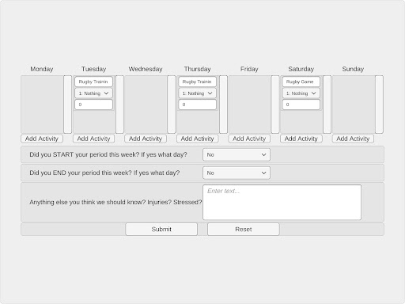Click Add Activity under Monday
405x304 pixels.
[x=42, y=139]
